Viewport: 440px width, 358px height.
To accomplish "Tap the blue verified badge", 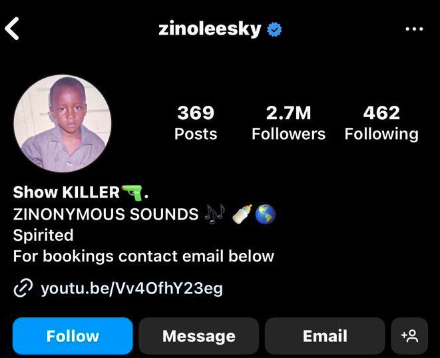I will [274, 29].
